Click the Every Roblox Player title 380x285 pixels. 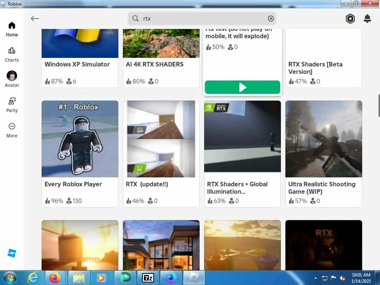point(73,184)
